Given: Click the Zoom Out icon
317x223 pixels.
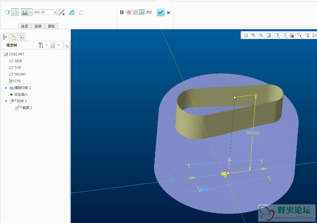Looking at the screenshot, I should 261,35.
